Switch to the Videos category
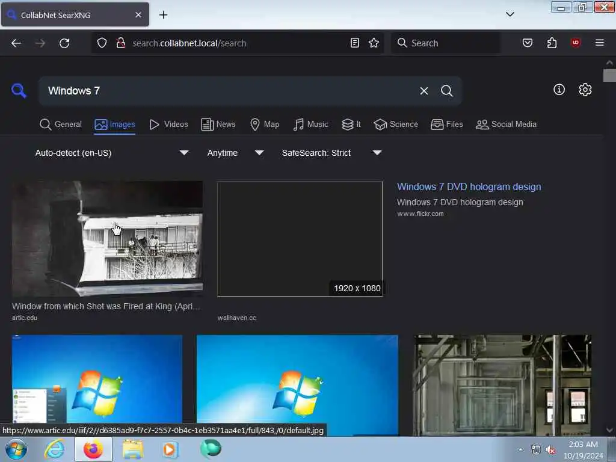Image resolution: width=616 pixels, height=462 pixels. [x=168, y=125]
